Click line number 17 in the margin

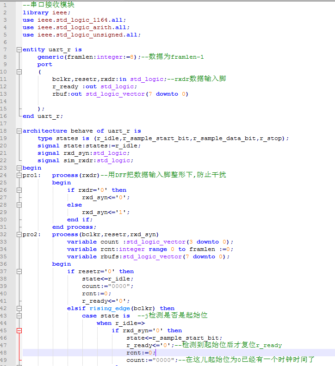(5, 123)
